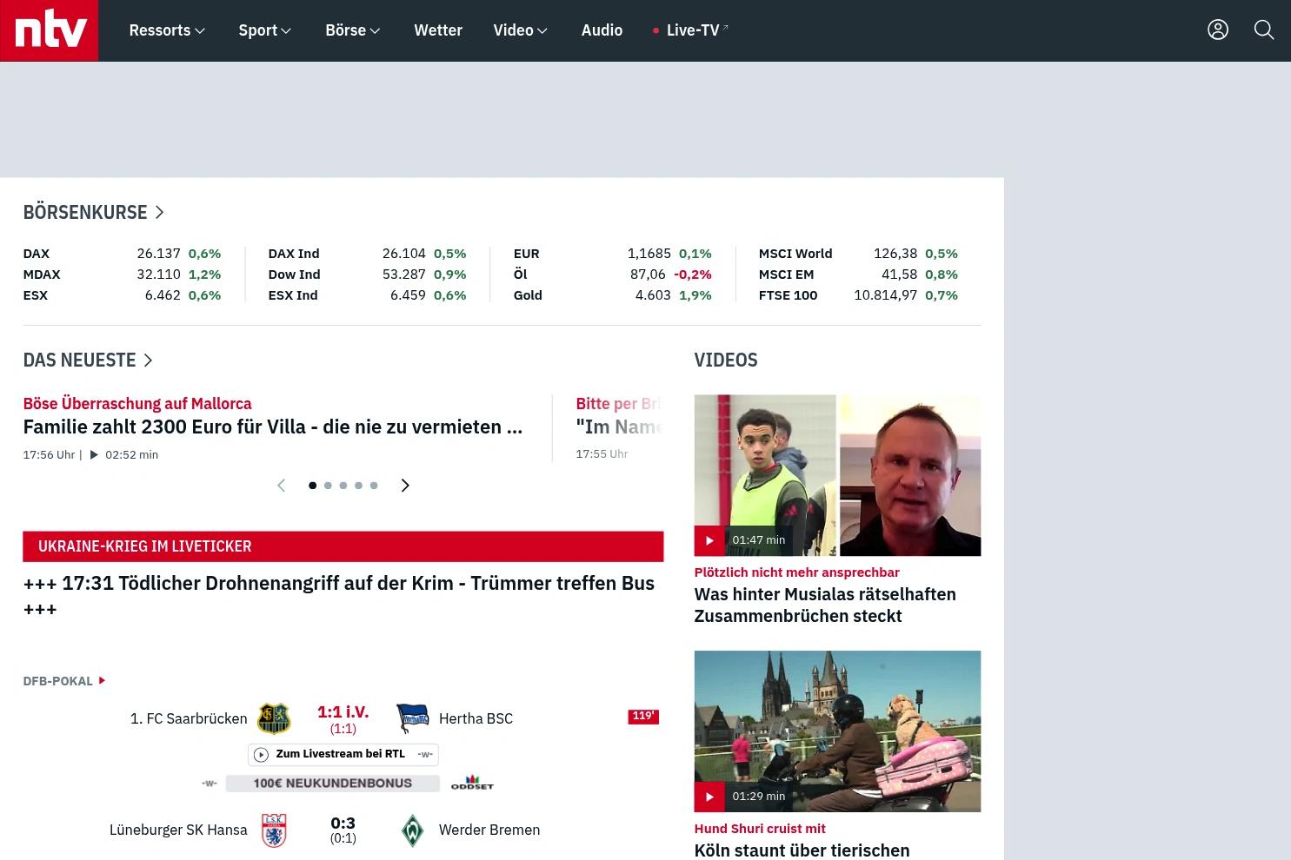Click the play triangle beside 02:52 min
This screenshot has width=1291, height=860.
pyautogui.click(x=94, y=454)
